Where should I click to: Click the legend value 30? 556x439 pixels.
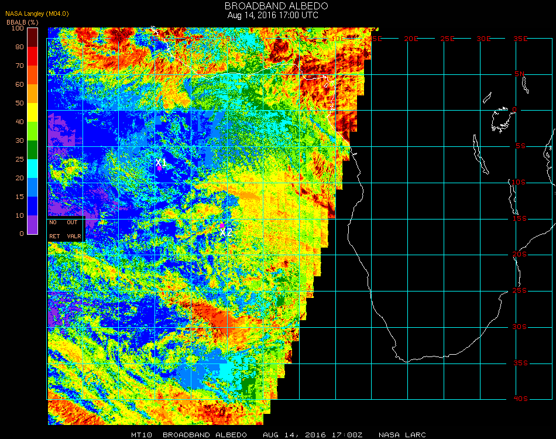point(19,141)
